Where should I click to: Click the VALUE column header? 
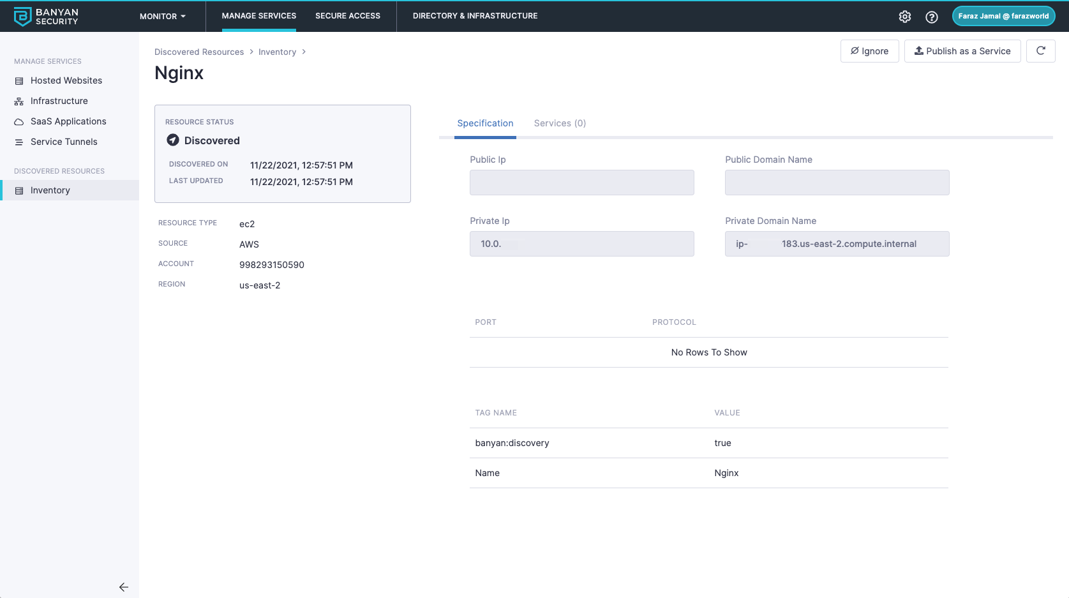[727, 413]
